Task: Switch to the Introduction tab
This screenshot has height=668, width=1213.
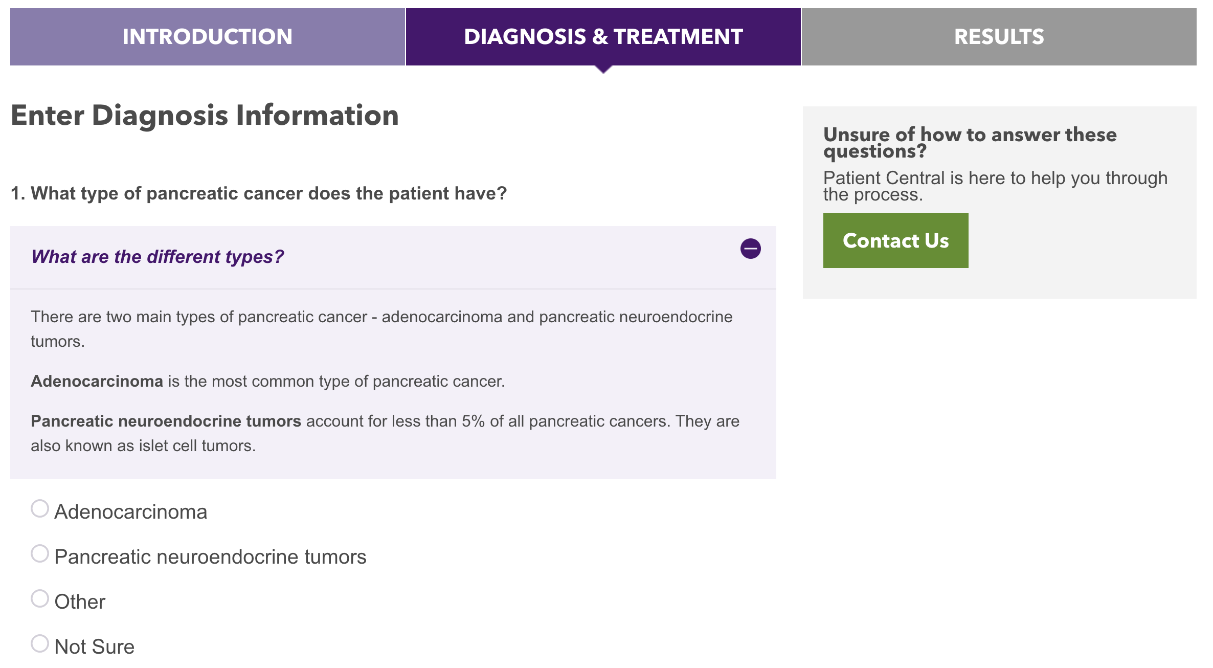Action: [207, 37]
